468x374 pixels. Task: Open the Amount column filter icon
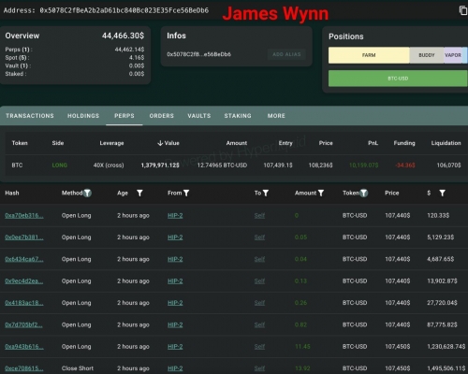(321, 194)
